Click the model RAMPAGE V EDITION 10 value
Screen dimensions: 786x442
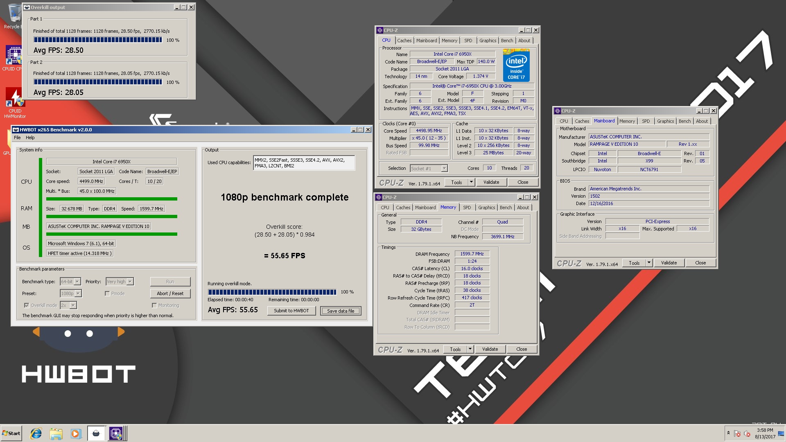pos(627,144)
